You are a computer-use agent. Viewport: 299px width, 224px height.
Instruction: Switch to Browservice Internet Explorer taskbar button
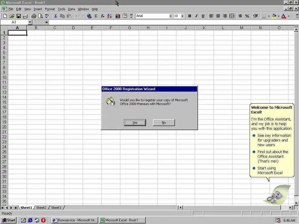tap(75, 220)
